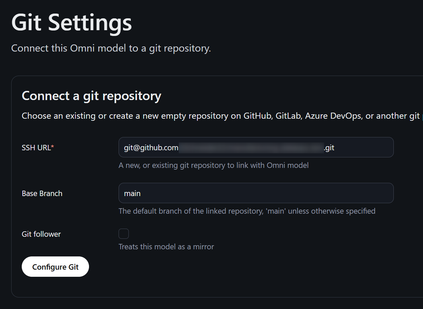Click the Git follower label text
Viewport: 423px width, 309px height.
pyautogui.click(x=41, y=234)
